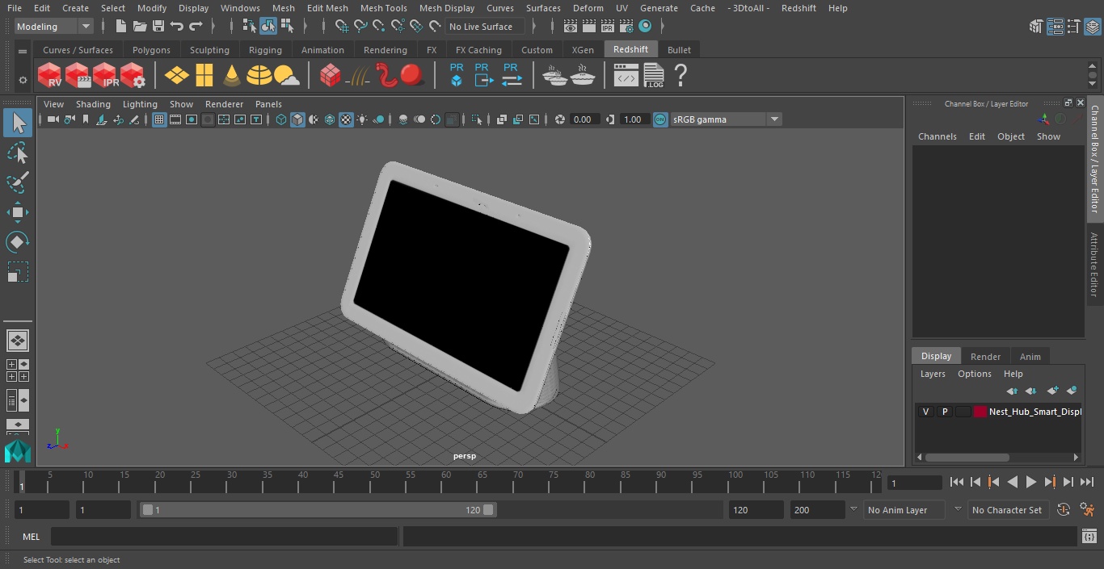Click the playback end frame field 120
1104x569 pixels.
point(755,510)
